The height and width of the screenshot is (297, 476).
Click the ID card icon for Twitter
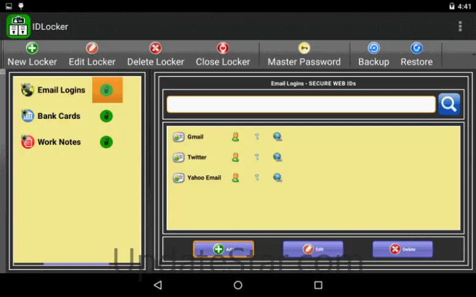click(x=178, y=158)
